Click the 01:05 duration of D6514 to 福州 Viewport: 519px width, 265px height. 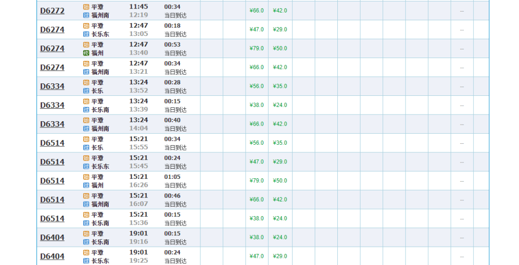[x=172, y=177]
